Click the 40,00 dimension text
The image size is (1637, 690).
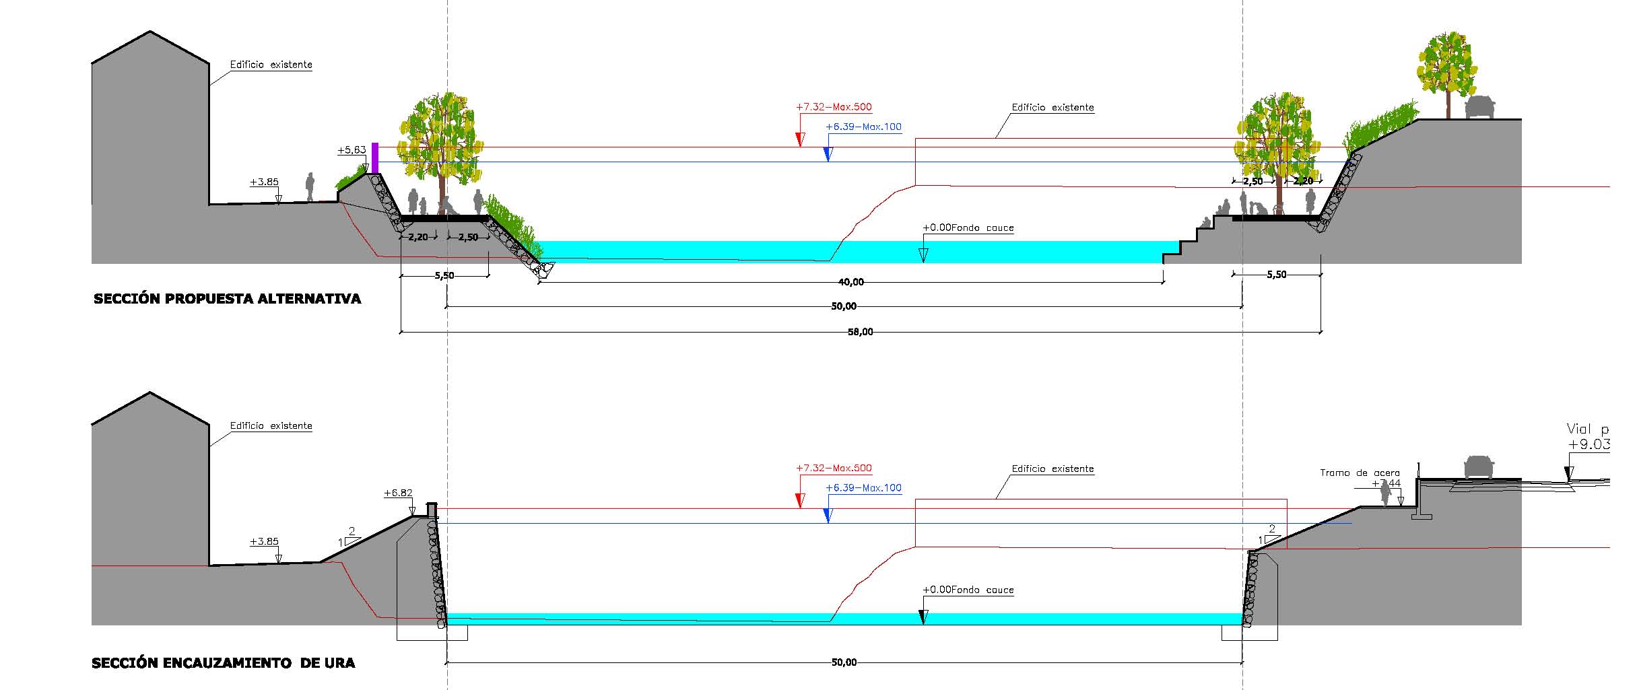pyautogui.click(x=850, y=282)
